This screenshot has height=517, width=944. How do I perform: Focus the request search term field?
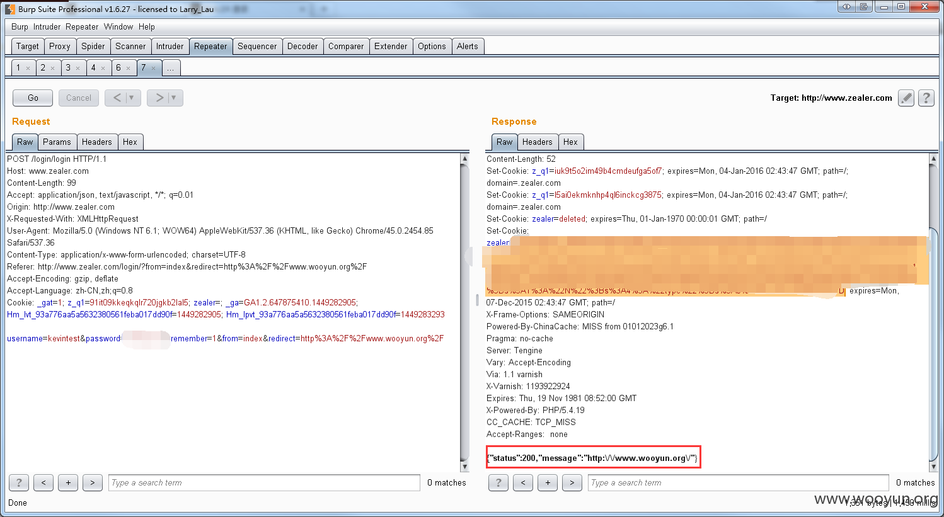tap(264, 482)
